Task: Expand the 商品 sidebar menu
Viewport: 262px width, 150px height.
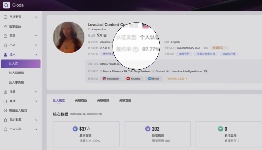Action: coord(36,36)
